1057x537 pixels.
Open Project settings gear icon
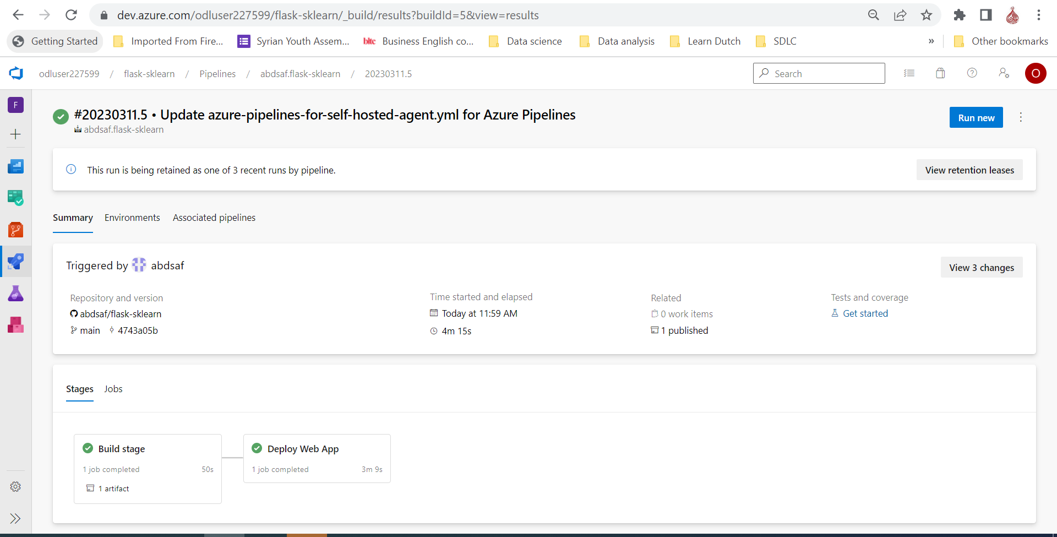click(15, 487)
